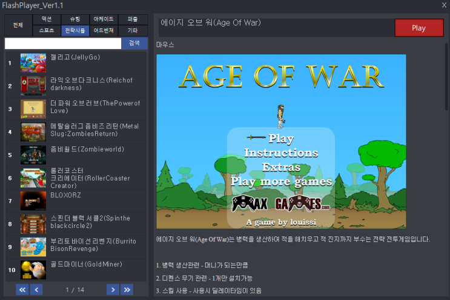Select Metal Slug Zombies Return thumbnail
The width and height of the screenshot is (450, 300).
(x=33, y=132)
